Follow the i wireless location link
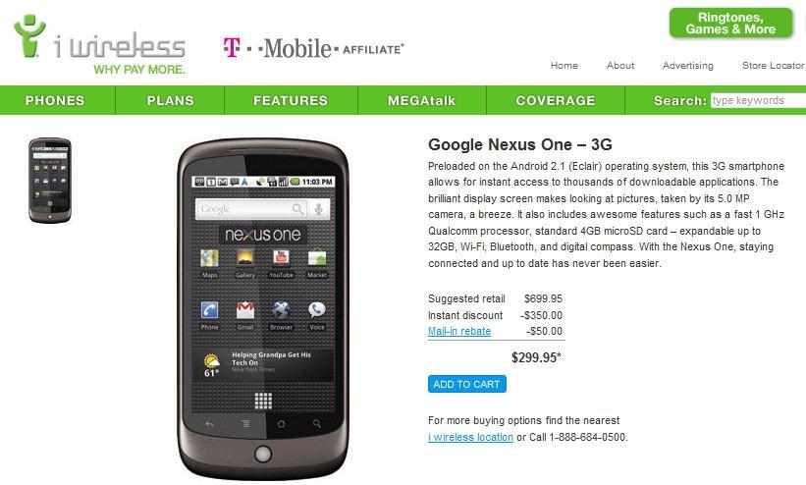This screenshot has width=806, height=485. 470,437
